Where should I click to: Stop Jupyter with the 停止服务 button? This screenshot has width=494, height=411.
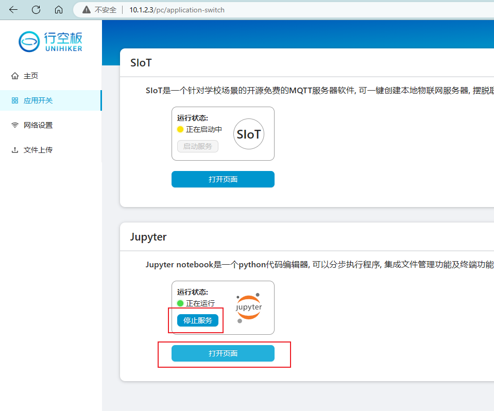coord(197,320)
